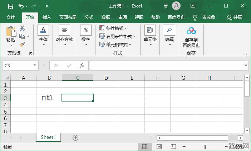Select the Sheet1 worksheet tab
The height and width of the screenshot is (151, 251).
click(48, 137)
